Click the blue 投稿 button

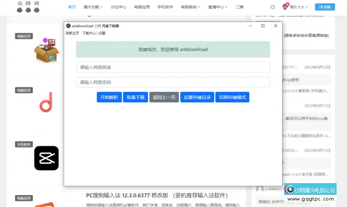point(325,7)
